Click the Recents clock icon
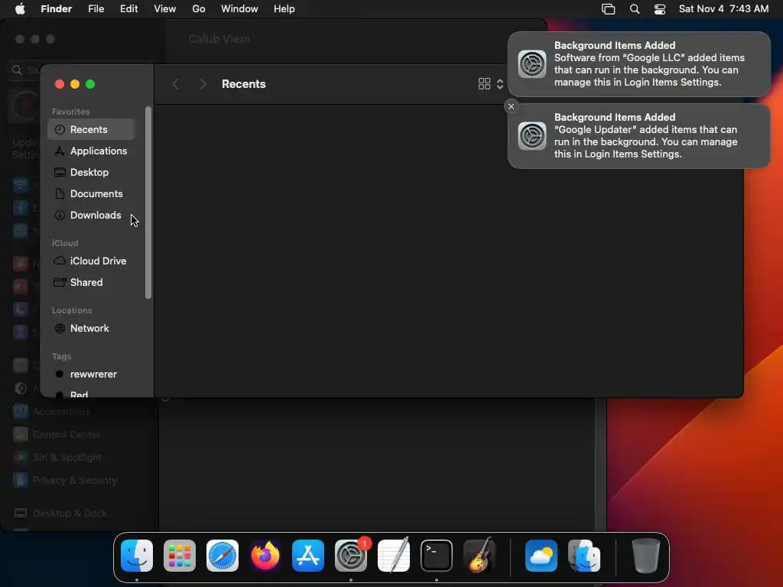 pos(60,129)
